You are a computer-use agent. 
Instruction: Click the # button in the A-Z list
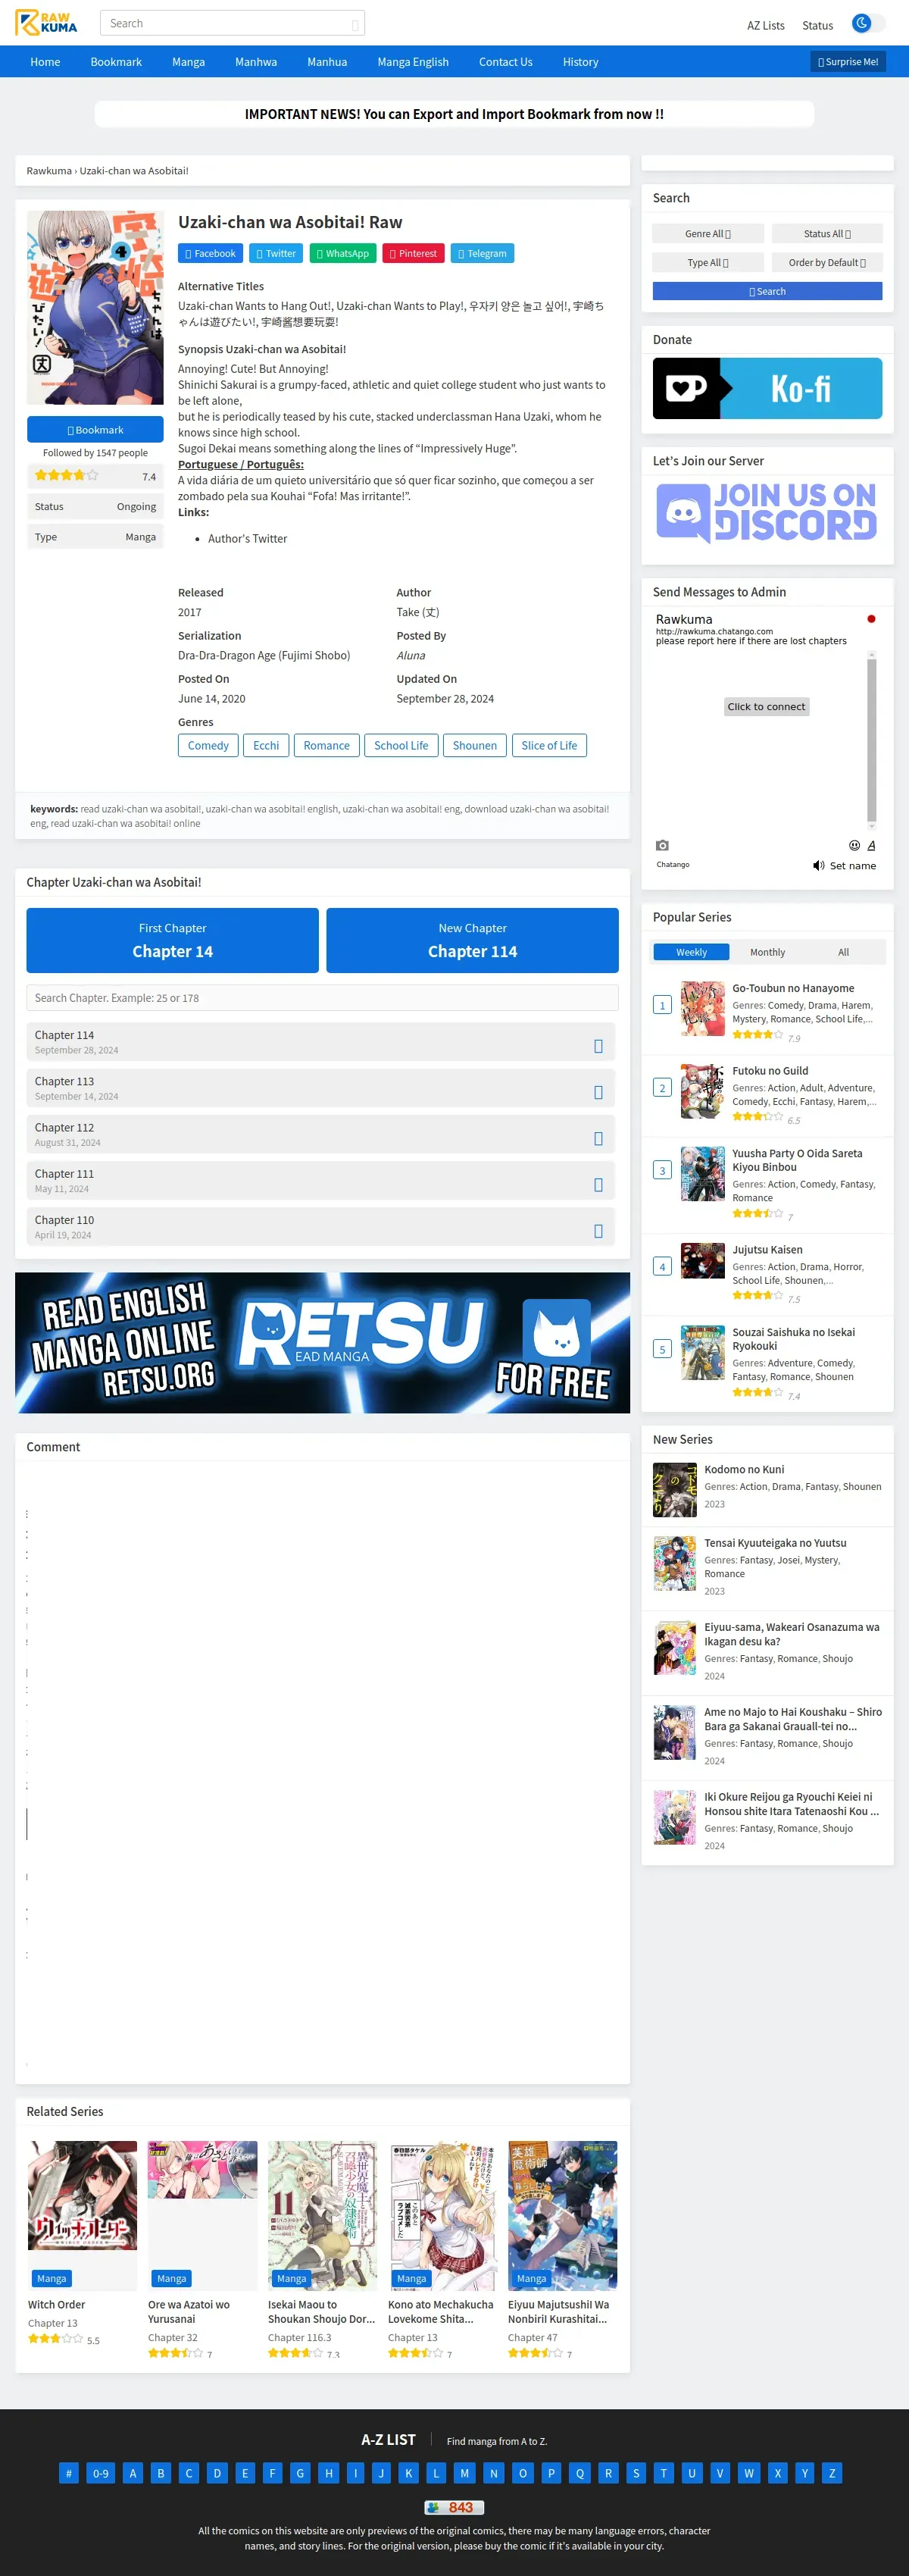tap(68, 2474)
